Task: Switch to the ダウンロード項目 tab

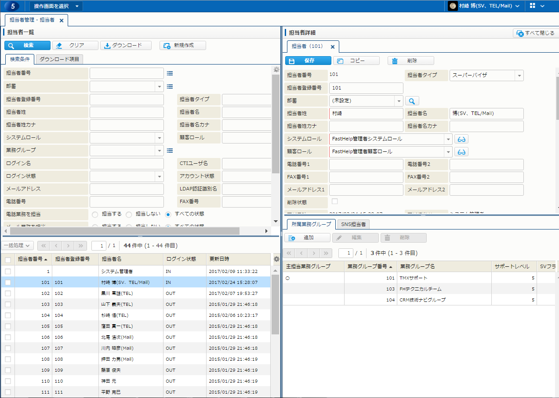Action: 59,59
